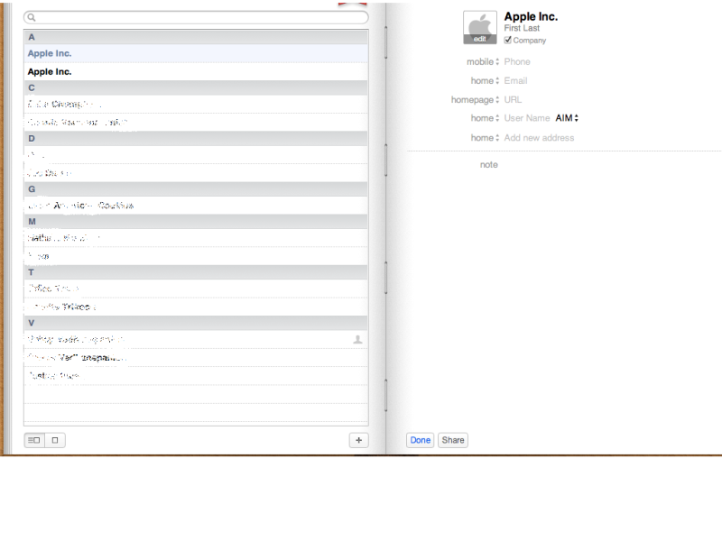Click the person silhouette icon in list
722x541 pixels.
click(x=357, y=340)
